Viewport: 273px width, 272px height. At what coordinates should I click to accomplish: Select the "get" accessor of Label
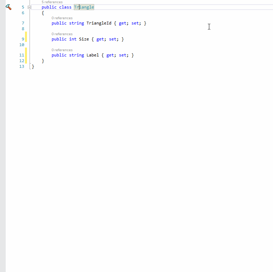[x=110, y=55]
